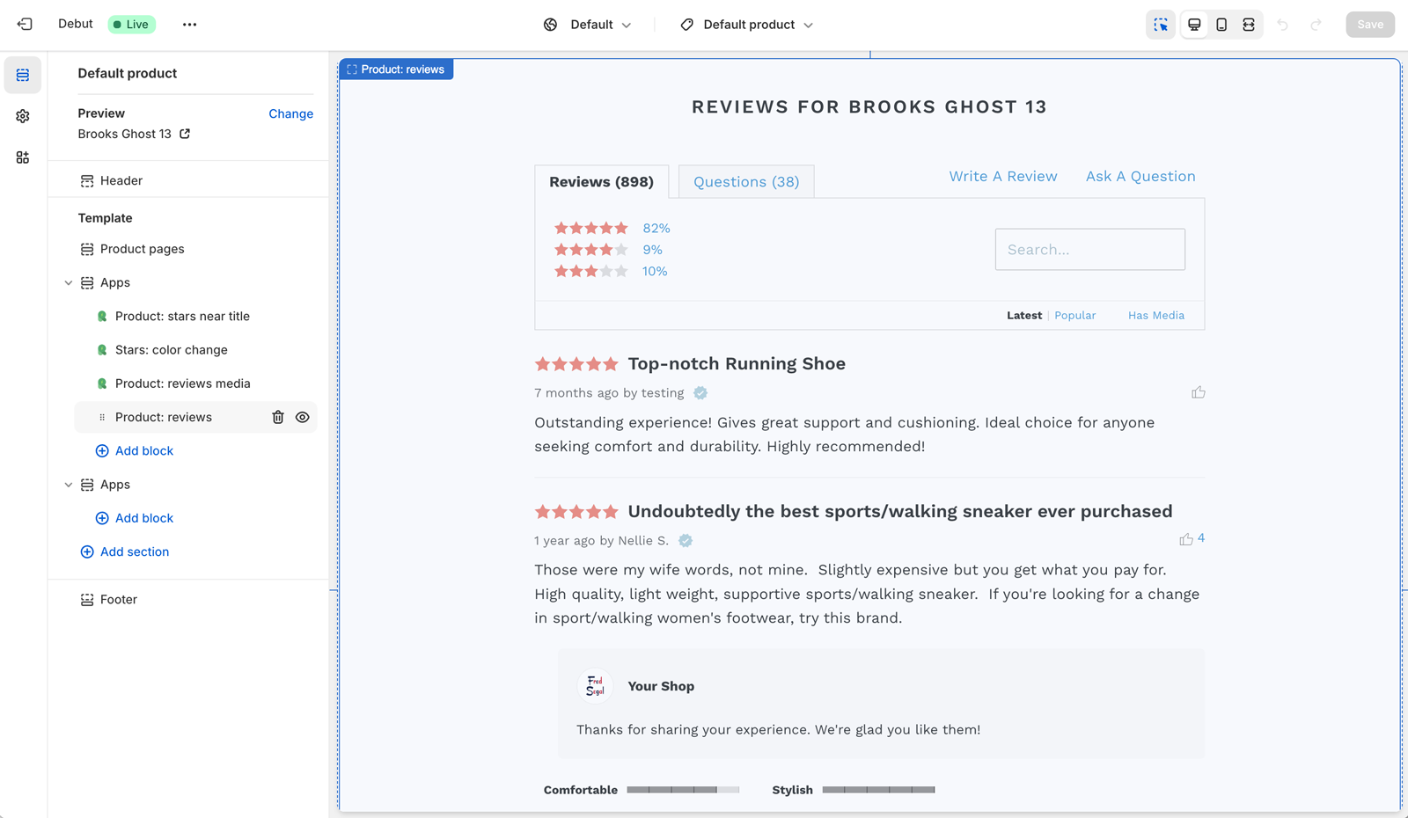Click the Header section icon
This screenshot has height=818, width=1408.
(87, 181)
